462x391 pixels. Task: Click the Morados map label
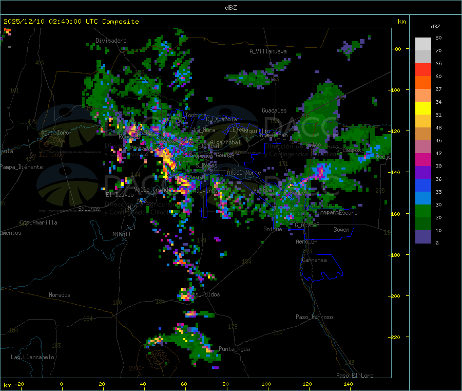click(x=60, y=295)
